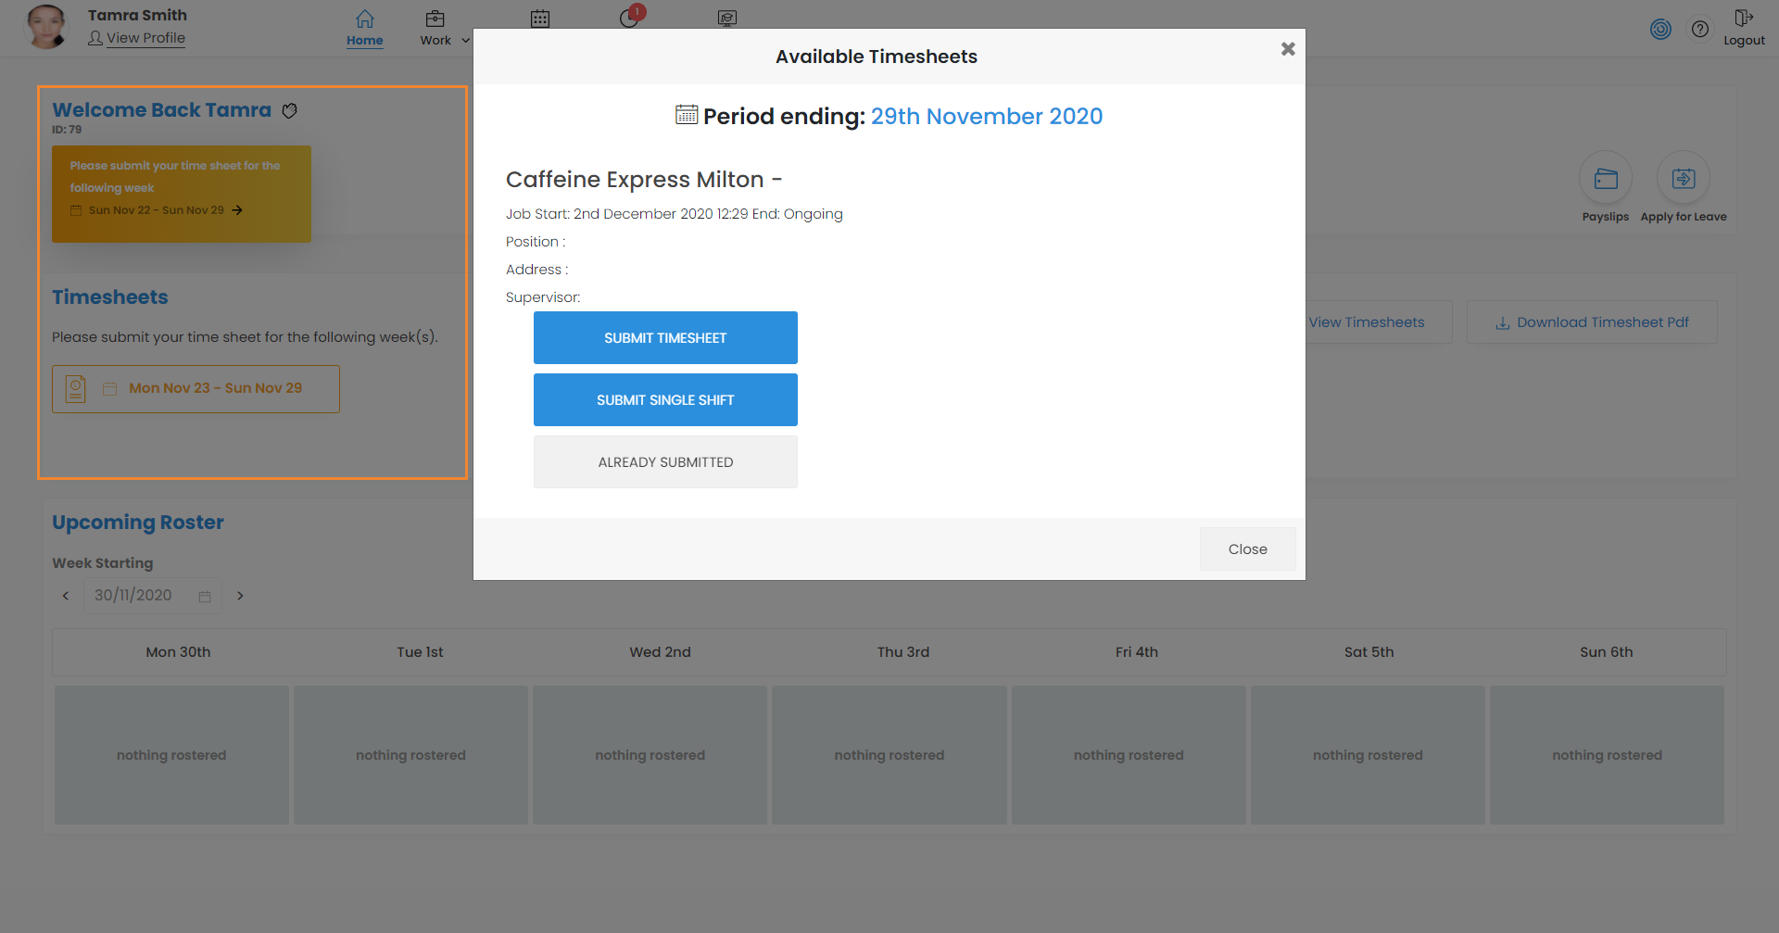Viewport: 1779px width, 933px height.
Task: Click the blue spiral logo icon
Action: coord(1660,29)
